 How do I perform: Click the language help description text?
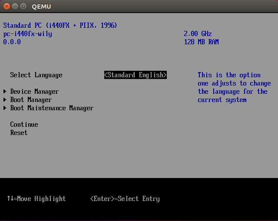234,87
